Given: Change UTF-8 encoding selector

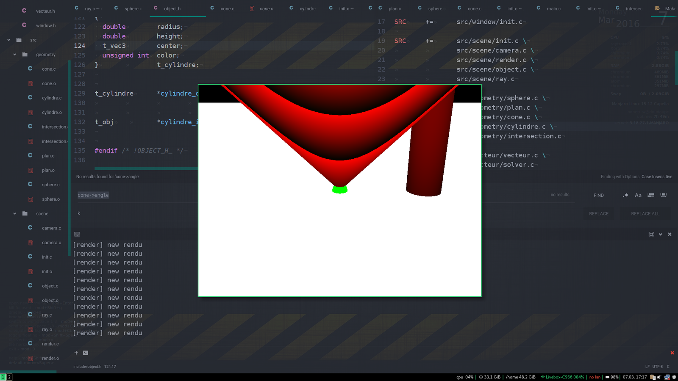Looking at the screenshot, I should pyautogui.click(x=658, y=367).
